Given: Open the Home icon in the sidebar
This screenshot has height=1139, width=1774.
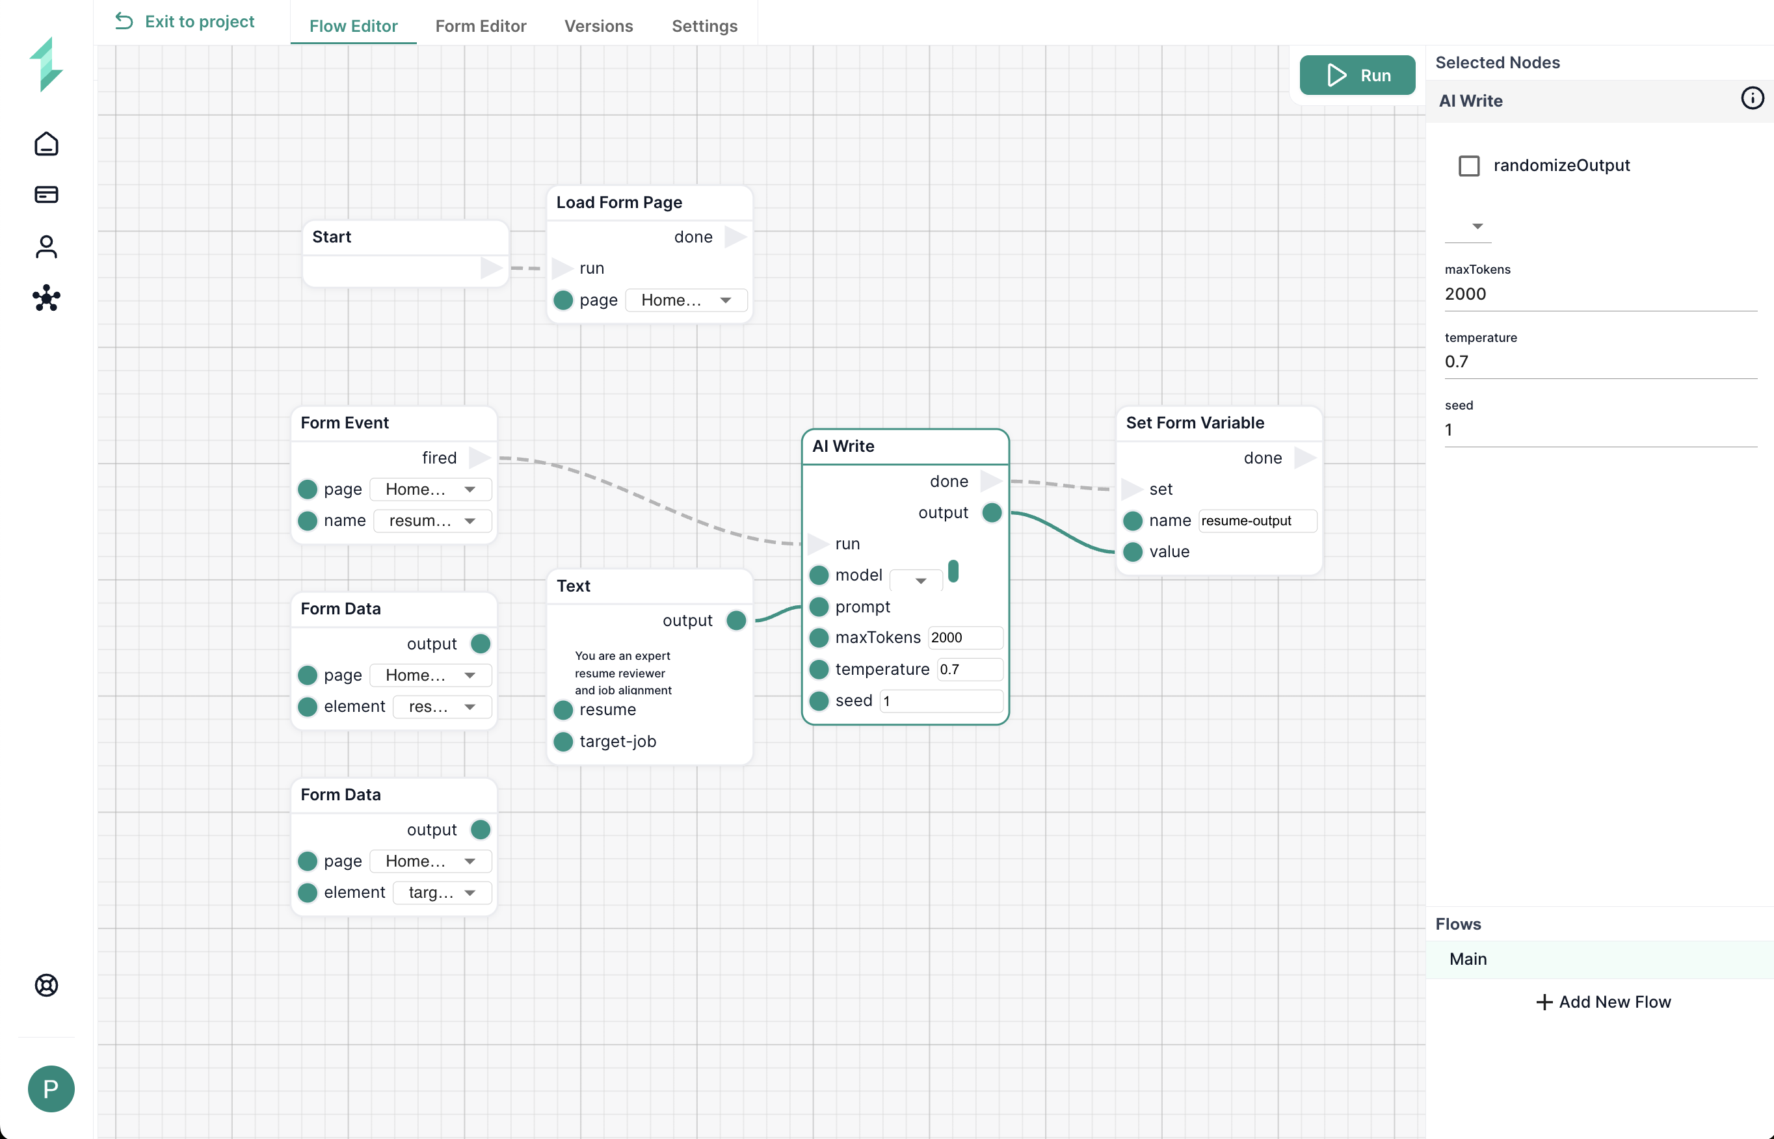Looking at the screenshot, I should (x=47, y=144).
